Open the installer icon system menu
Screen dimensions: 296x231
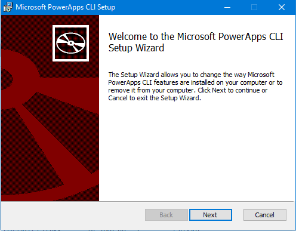click(x=8, y=7)
